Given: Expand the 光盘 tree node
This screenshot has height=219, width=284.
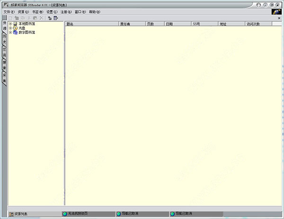Looking at the screenshot, I should (x=10, y=28).
